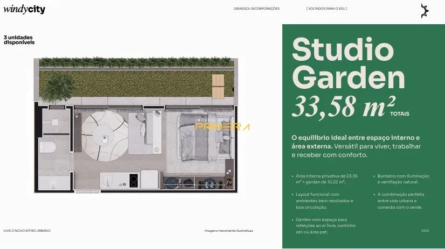Viewport: 445px width, 249px height.
Task: Click the GIRASSOL INCORPORAÇÕES header text
Action: (x=256, y=9)
